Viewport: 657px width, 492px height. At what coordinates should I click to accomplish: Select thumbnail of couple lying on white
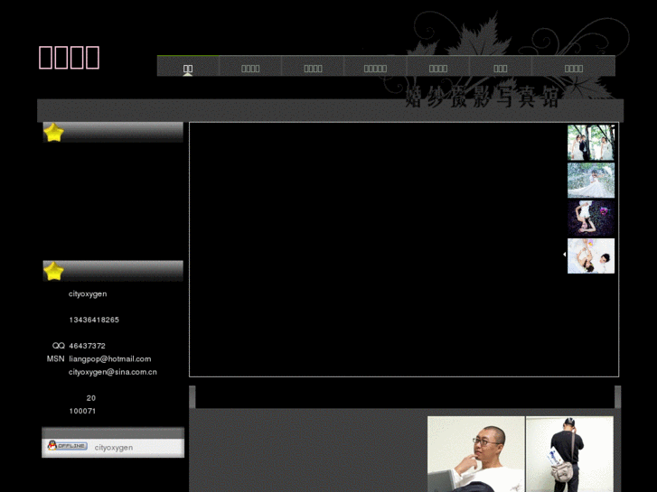(x=591, y=255)
